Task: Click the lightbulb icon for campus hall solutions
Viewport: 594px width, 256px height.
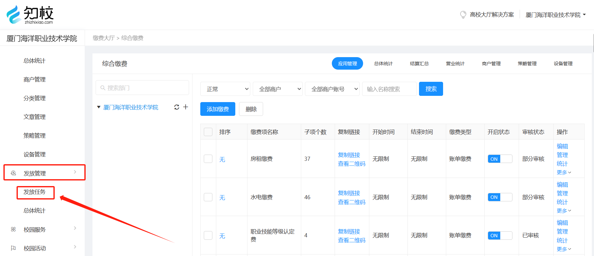Action: pos(463,15)
